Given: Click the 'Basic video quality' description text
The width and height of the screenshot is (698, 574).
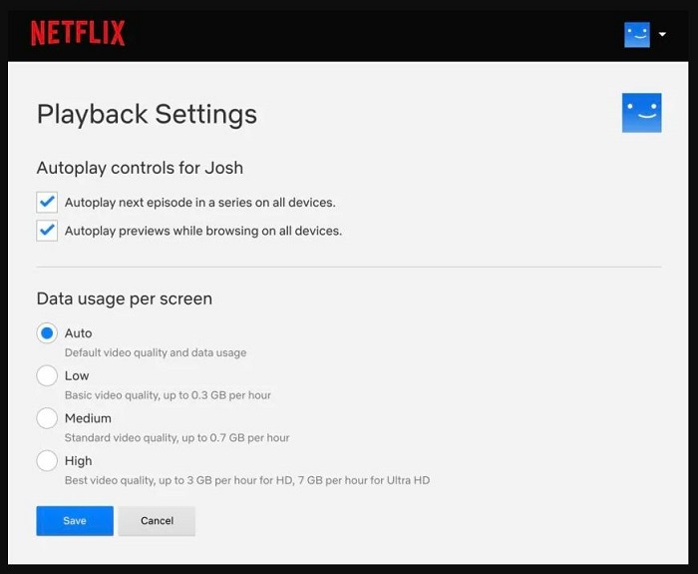Looking at the screenshot, I should click(168, 395).
